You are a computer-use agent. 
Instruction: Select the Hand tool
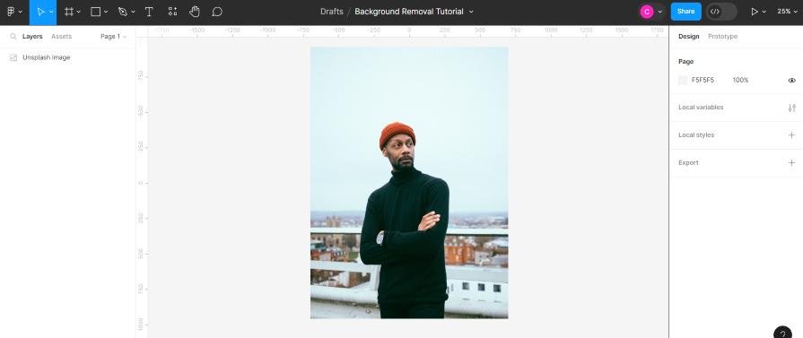[194, 12]
